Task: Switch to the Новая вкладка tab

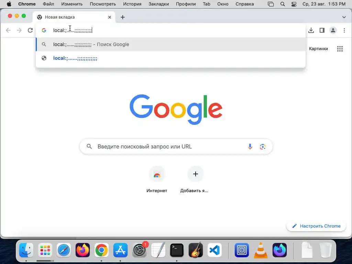Action: 74,17
